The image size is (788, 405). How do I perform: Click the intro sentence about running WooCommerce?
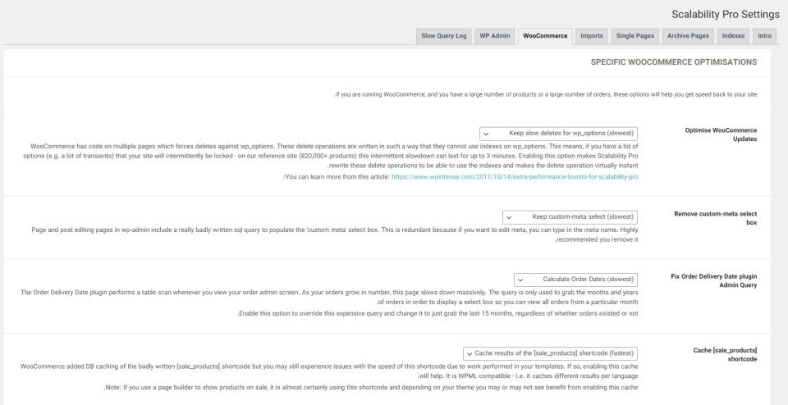click(545, 94)
